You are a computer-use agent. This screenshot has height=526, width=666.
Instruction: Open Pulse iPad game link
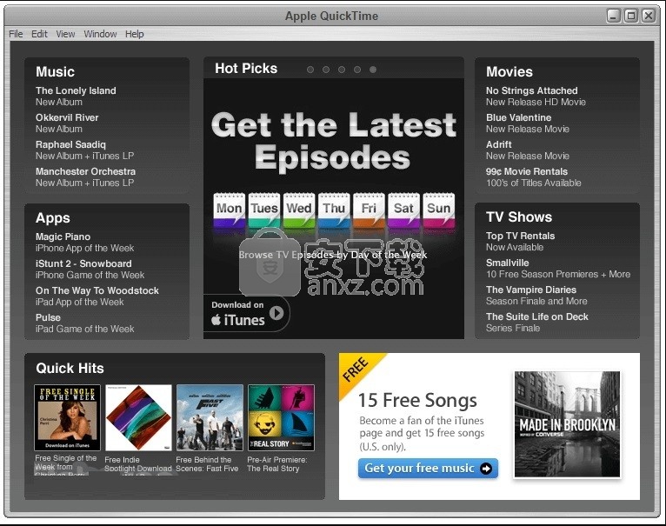[85, 323]
